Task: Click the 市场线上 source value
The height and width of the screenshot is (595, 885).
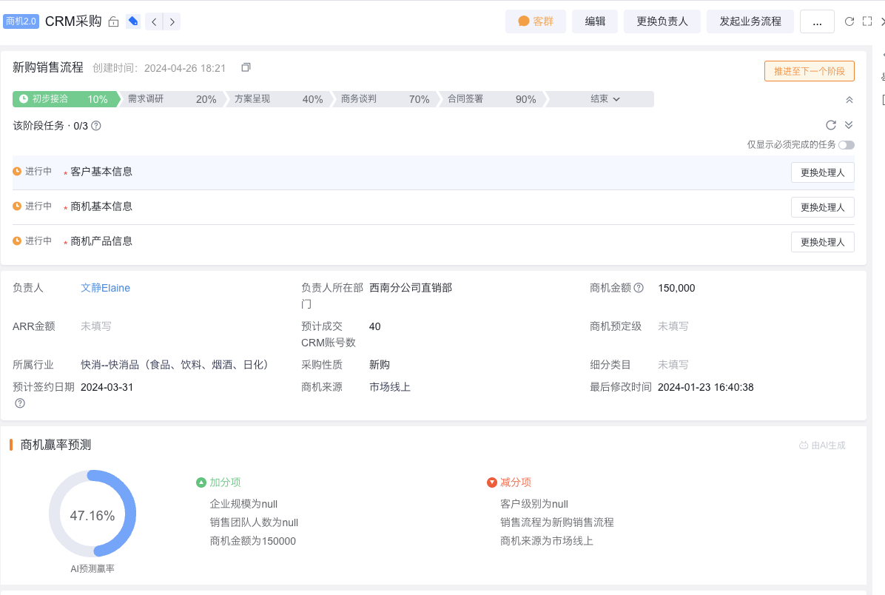Action: tap(390, 387)
